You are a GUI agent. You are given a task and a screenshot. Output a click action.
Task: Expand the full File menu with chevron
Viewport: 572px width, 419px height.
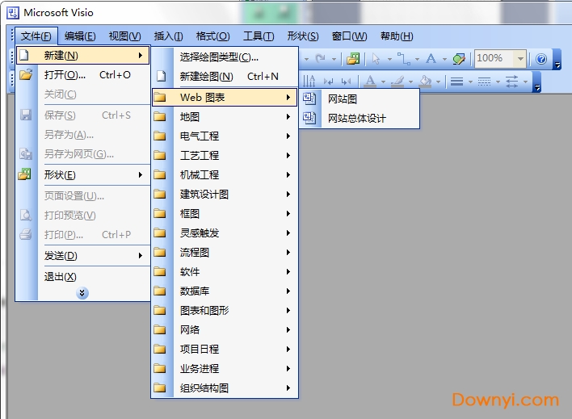[x=82, y=293]
